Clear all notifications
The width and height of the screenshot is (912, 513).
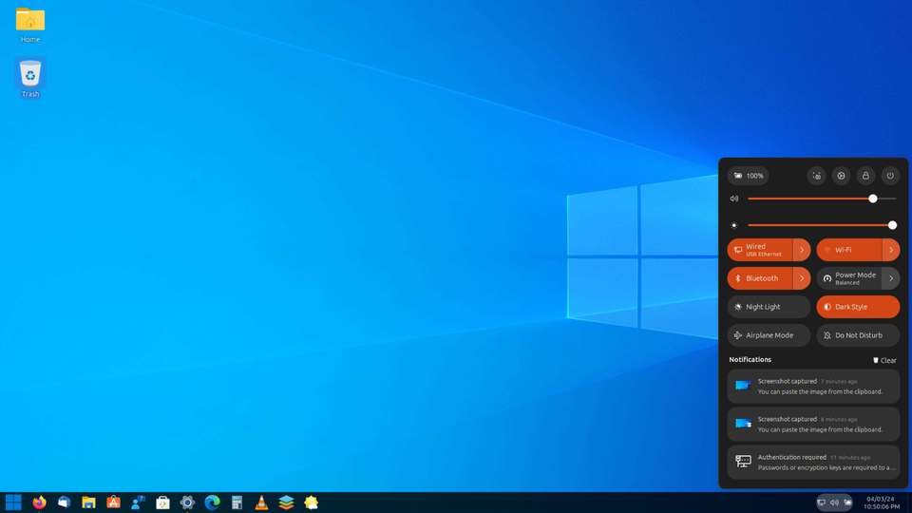click(884, 360)
